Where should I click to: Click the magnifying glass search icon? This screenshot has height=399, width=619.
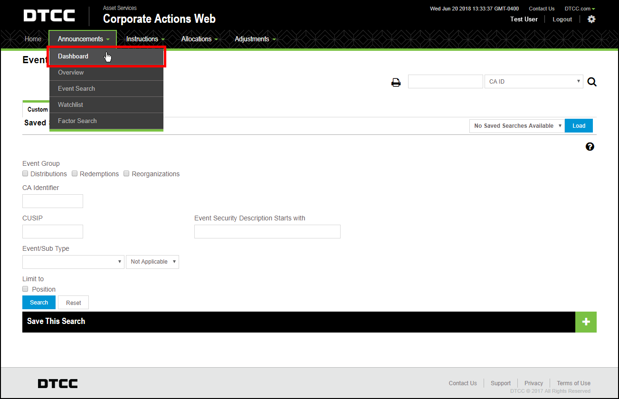591,82
